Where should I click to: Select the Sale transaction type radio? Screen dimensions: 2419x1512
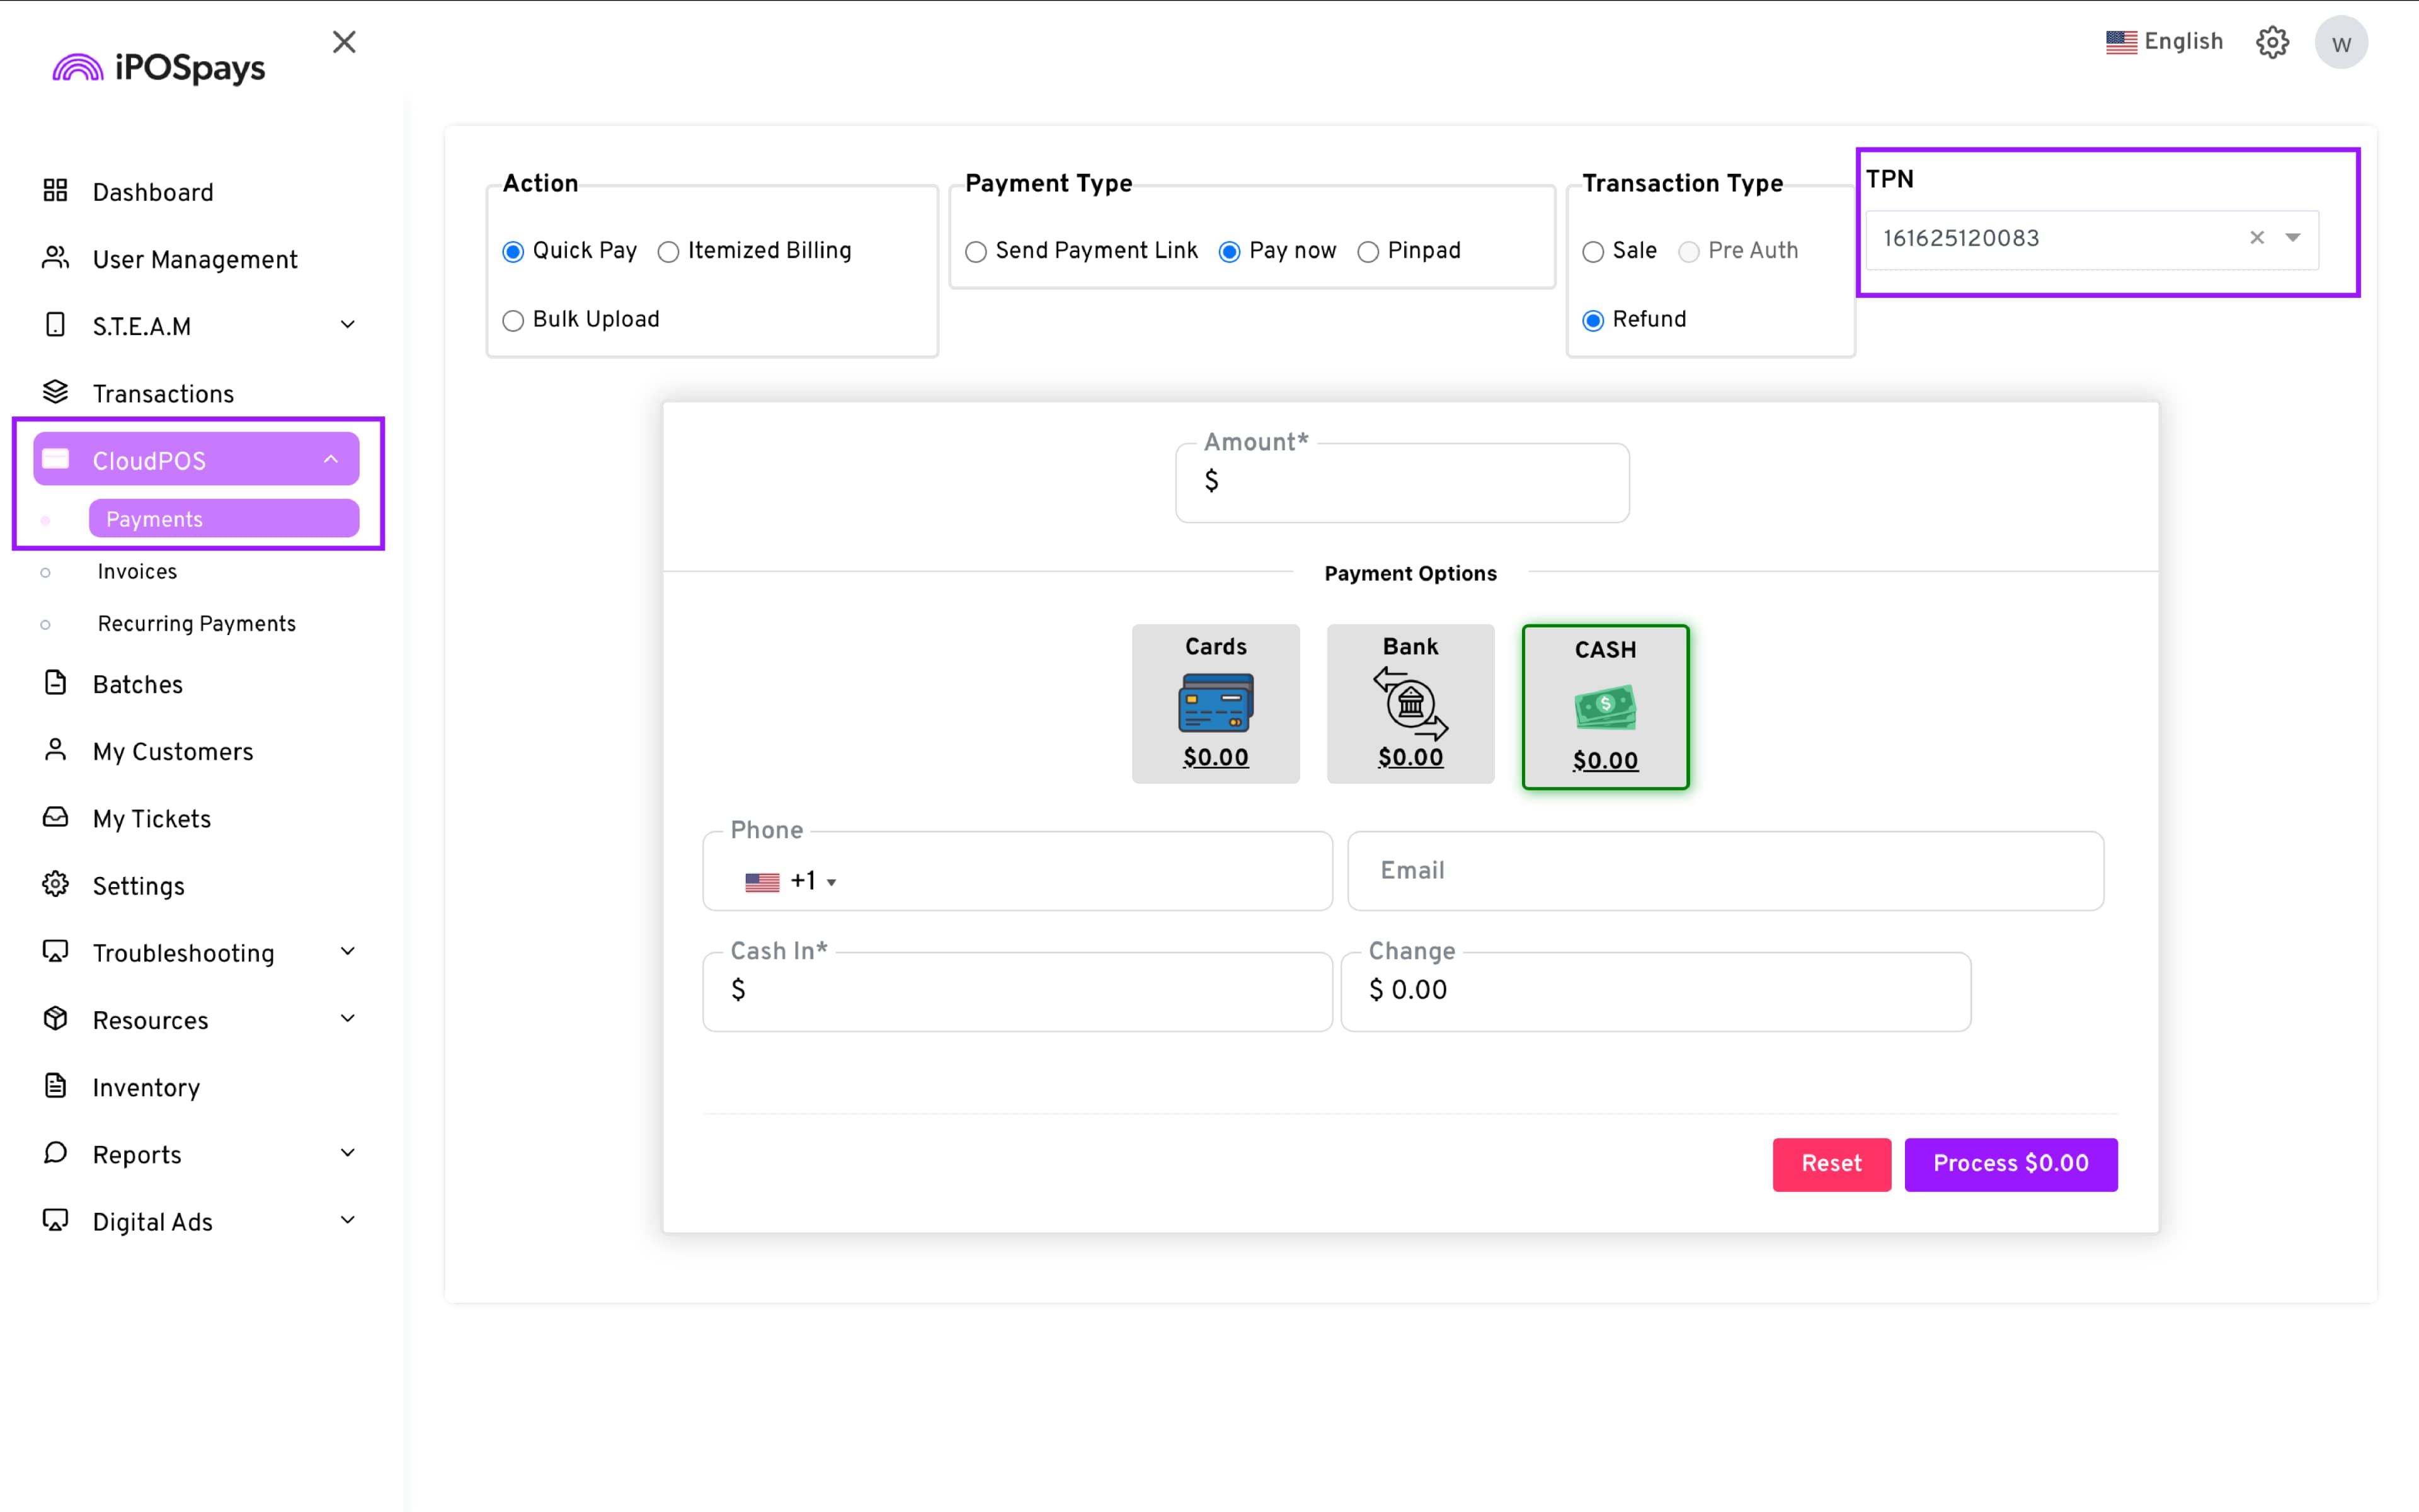point(1593,252)
